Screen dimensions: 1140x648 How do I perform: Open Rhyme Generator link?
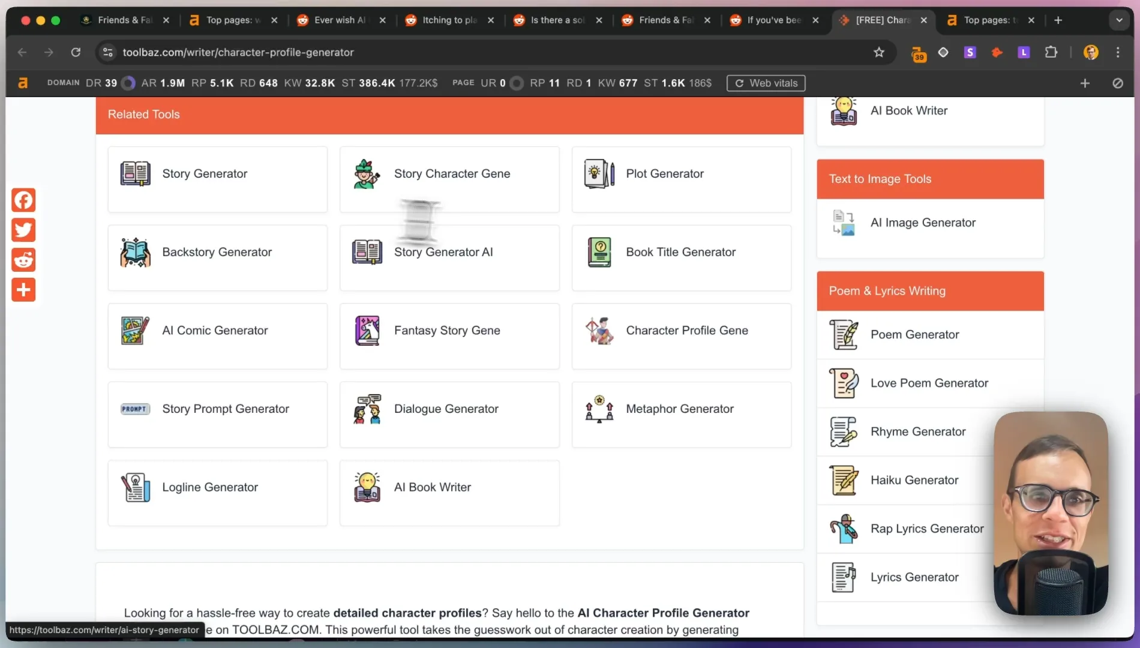tap(918, 431)
